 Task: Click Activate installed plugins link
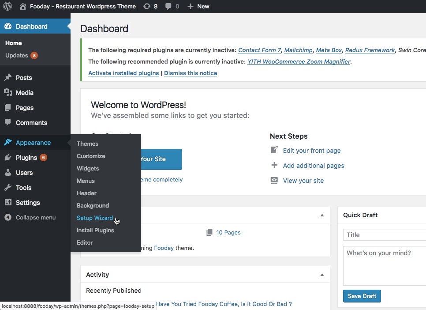pyautogui.click(x=123, y=73)
